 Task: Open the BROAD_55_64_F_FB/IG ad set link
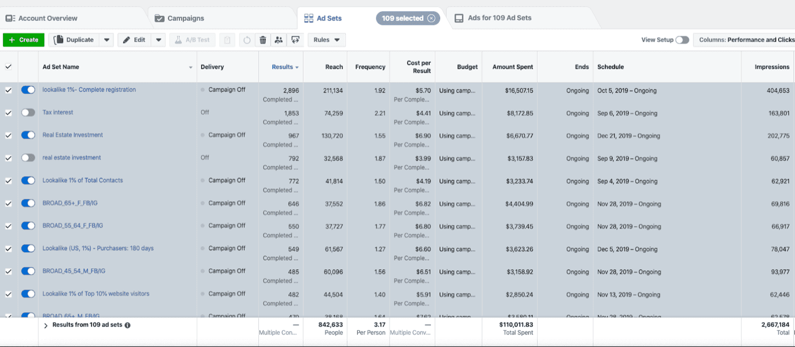pos(73,226)
